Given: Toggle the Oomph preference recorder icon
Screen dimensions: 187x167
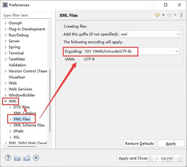Looking at the screenshot, I should pyautogui.click(x=36, y=158).
